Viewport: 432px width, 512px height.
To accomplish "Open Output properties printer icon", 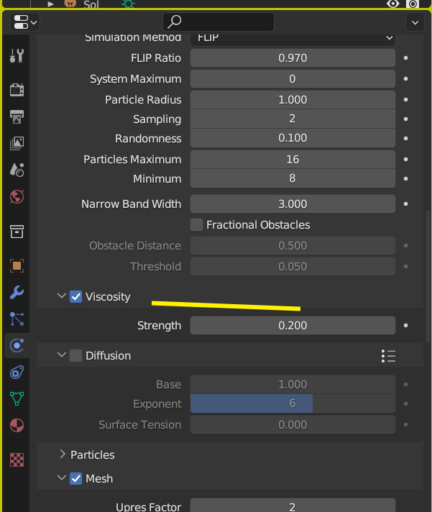I will click(x=17, y=116).
